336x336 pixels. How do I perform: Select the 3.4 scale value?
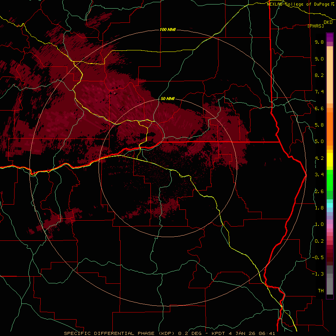click(319, 175)
